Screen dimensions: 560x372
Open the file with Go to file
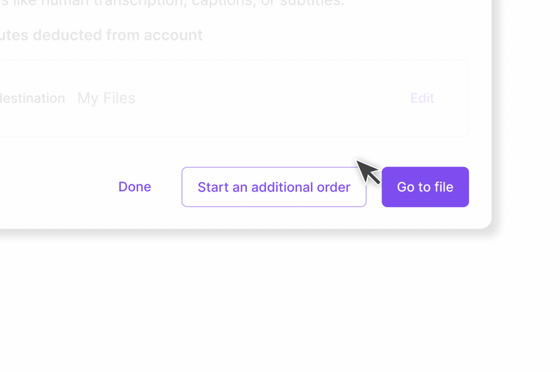425,187
